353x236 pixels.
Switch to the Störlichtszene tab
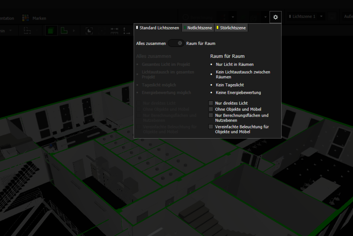pos(231,28)
